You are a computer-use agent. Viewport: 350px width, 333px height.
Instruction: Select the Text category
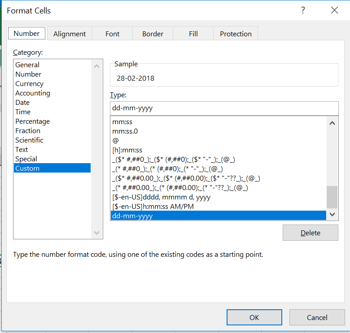(52, 150)
